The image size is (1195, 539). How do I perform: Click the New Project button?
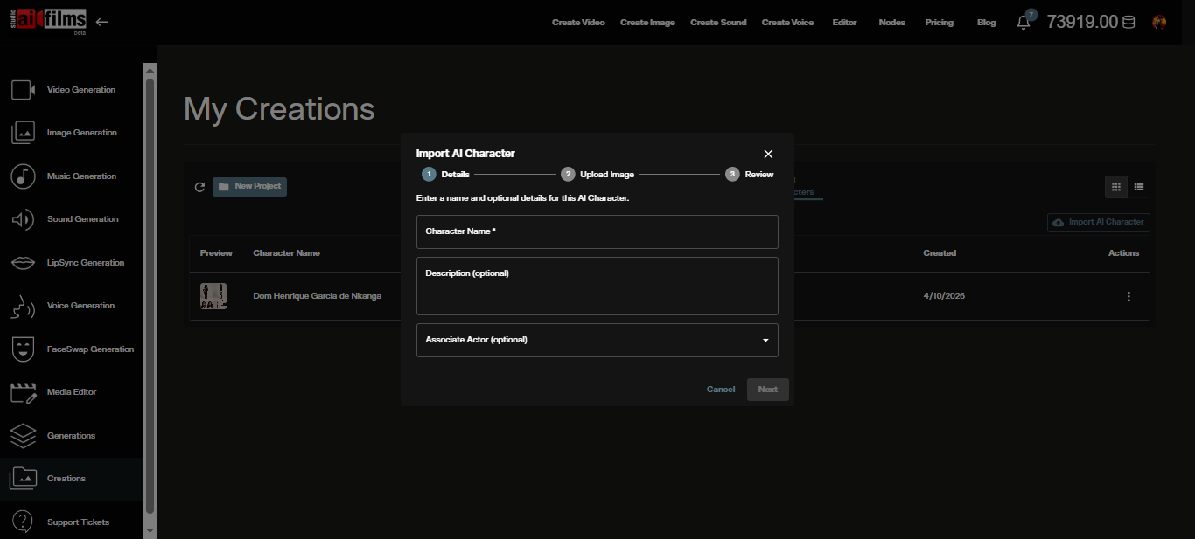[x=249, y=186]
